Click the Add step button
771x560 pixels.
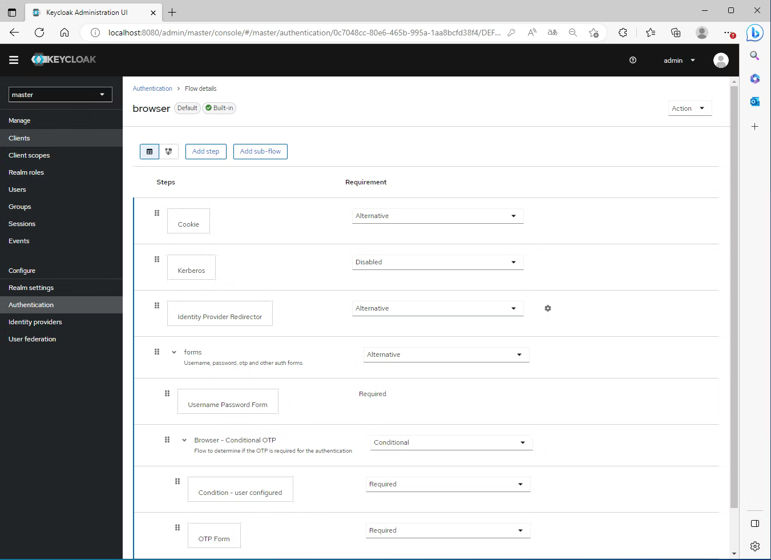click(205, 151)
